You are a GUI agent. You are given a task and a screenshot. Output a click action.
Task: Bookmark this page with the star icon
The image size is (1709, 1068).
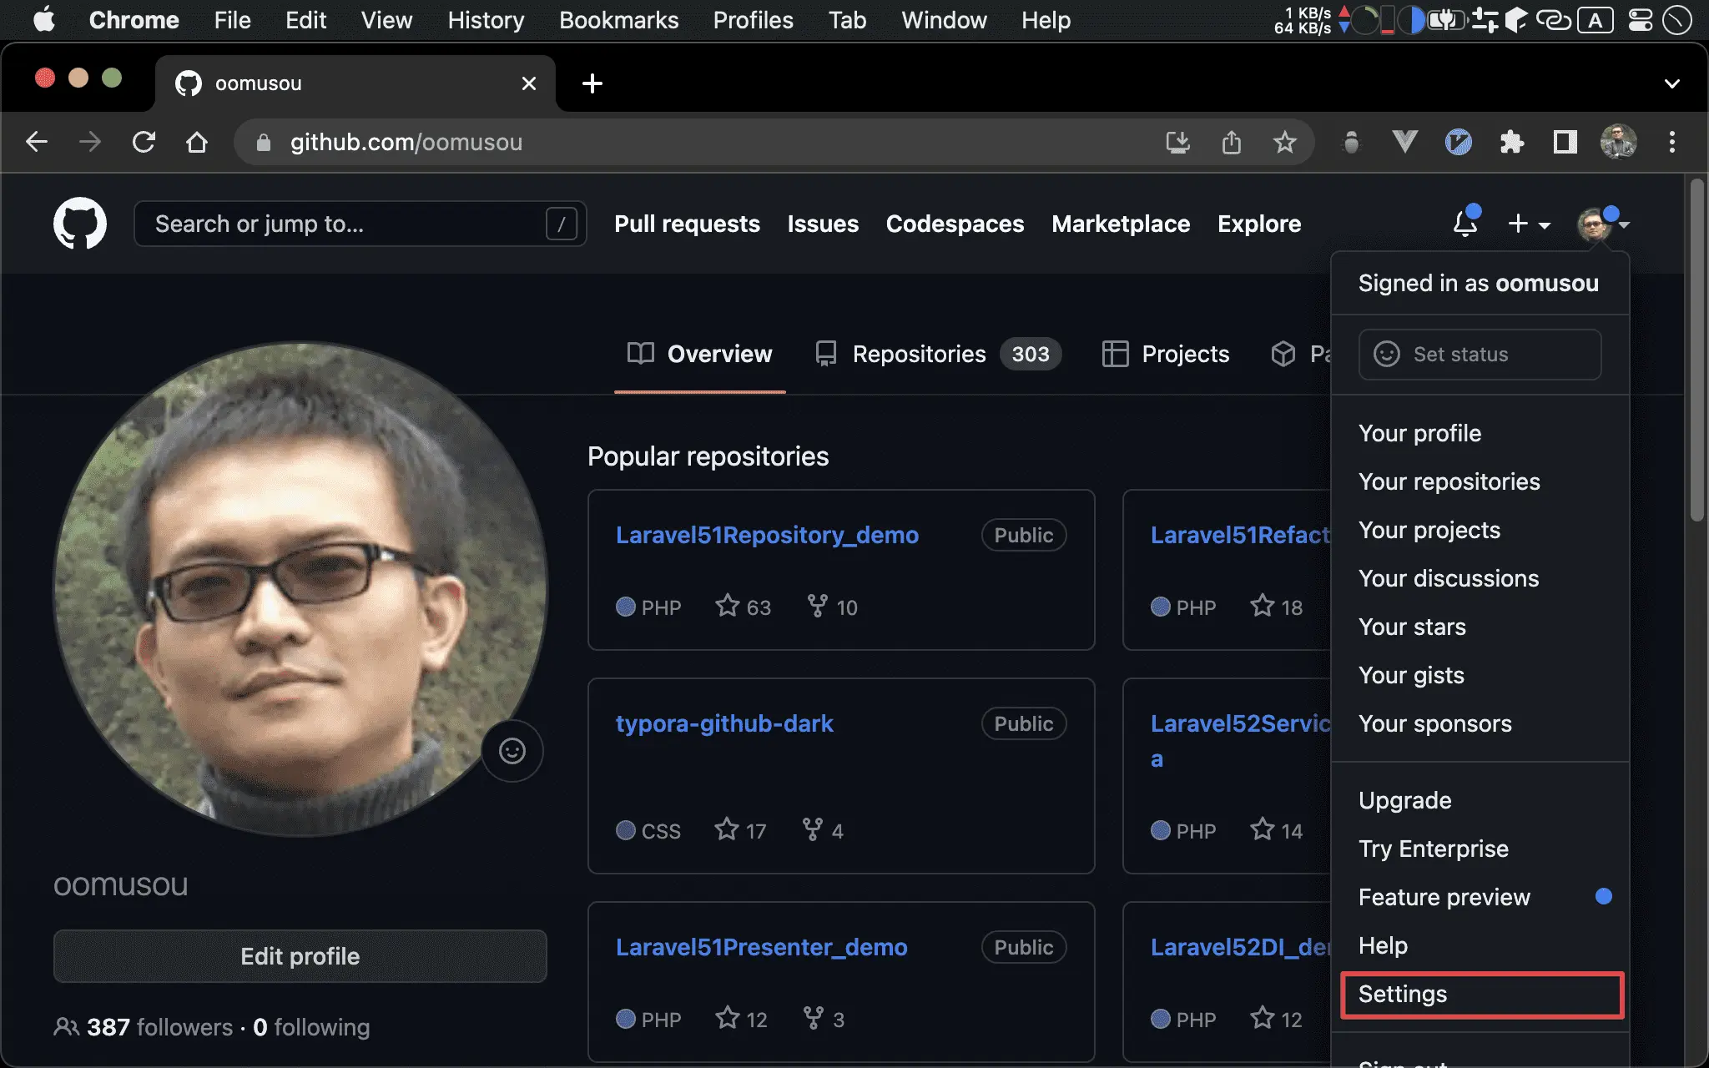pyautogui.click(x=1285, y=142)
